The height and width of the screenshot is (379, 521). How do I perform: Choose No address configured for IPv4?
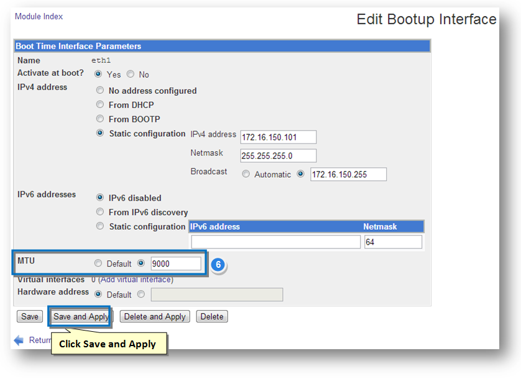click(99, 90)
